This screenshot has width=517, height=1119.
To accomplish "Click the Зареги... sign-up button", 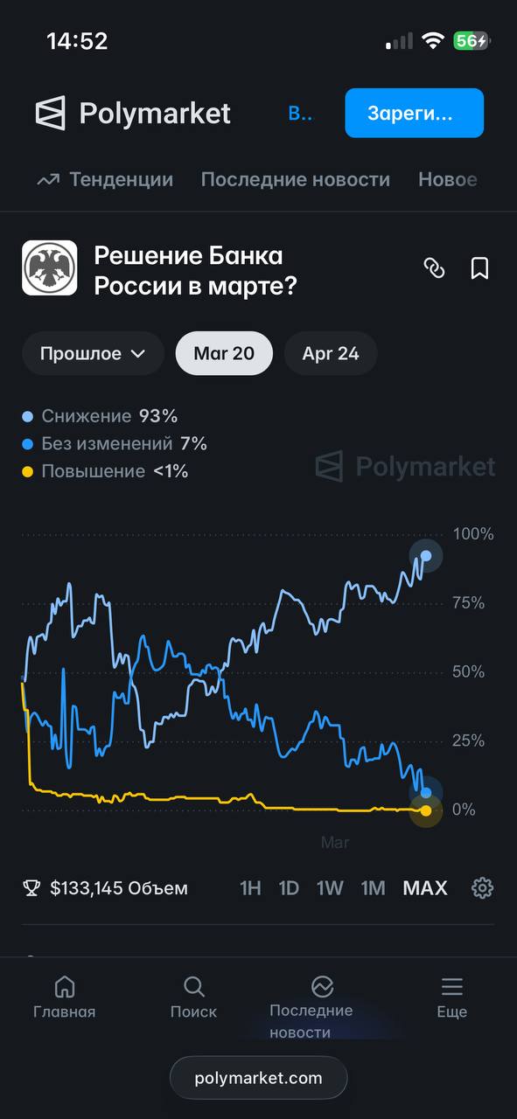I will click(x=415, y=113).
